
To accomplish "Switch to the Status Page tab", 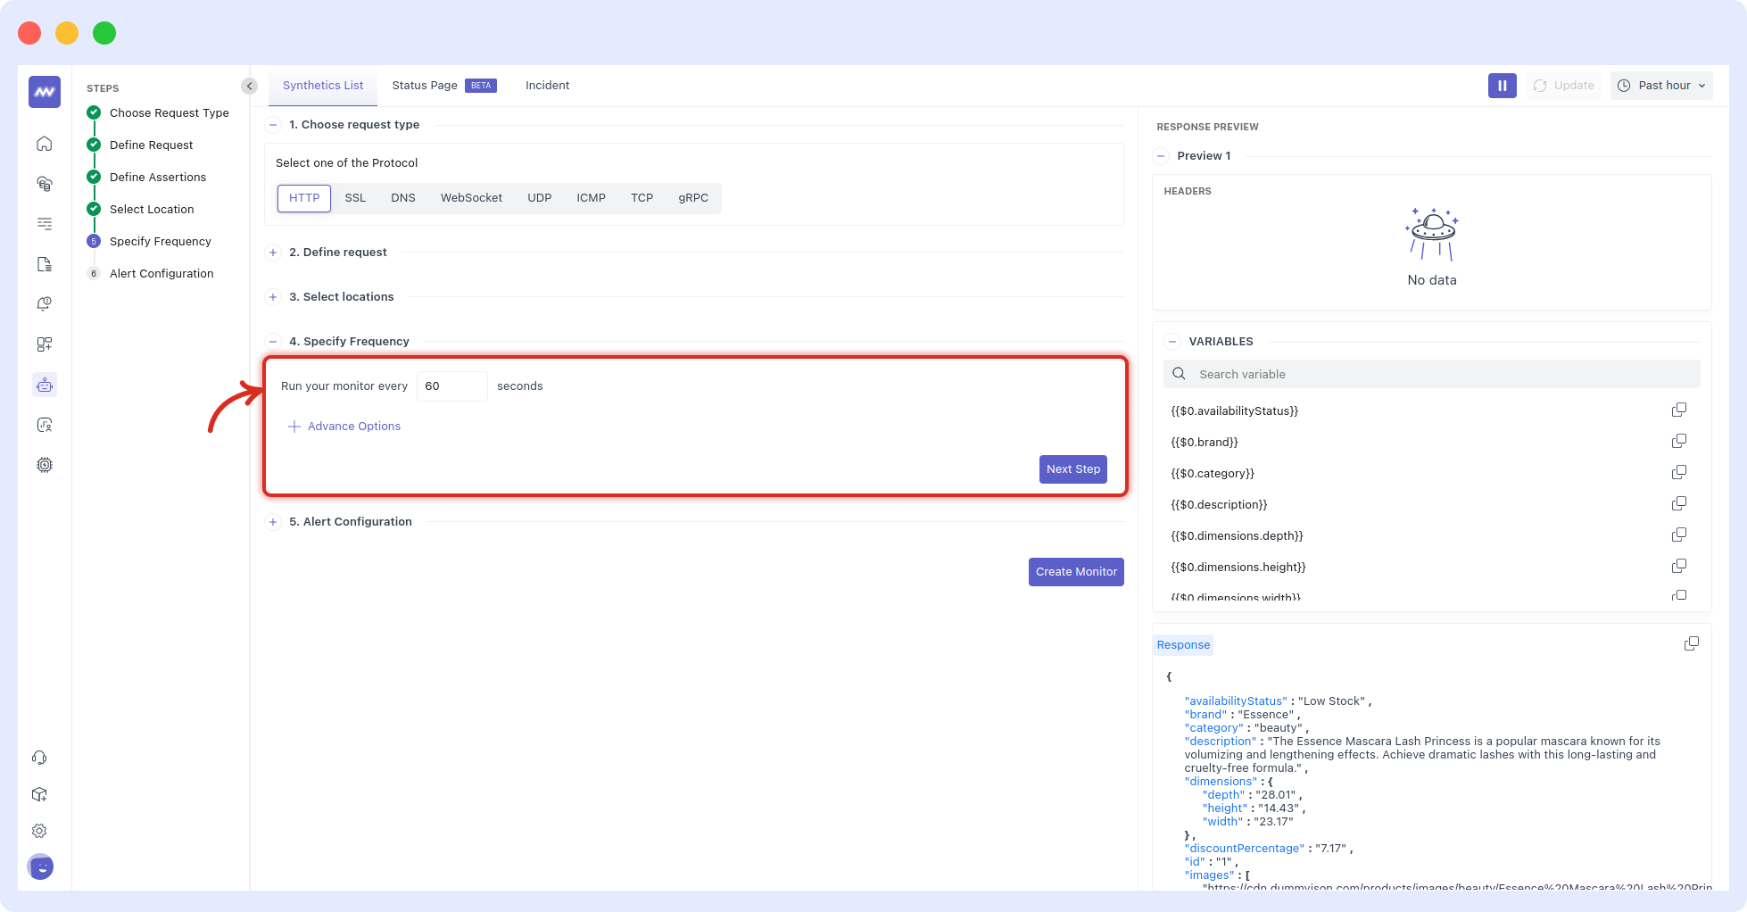I will coord(425,86).
